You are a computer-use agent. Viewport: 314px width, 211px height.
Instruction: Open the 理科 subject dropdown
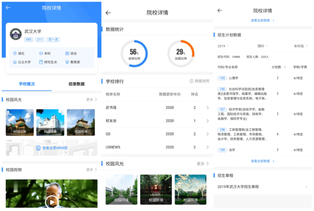click(x=263, y=46)
